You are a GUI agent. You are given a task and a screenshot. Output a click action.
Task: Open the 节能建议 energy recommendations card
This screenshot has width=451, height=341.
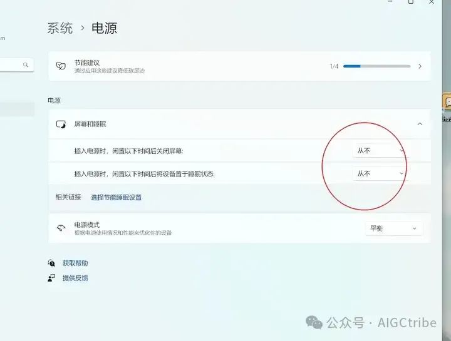pos(239,66)
